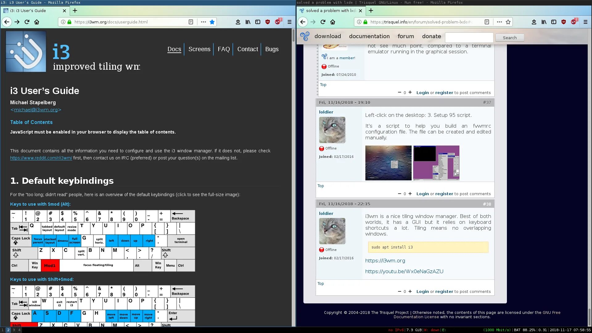
Task: Reload the i3 User's Guide page
Action: pyautogui.click(x=27, y=22)
